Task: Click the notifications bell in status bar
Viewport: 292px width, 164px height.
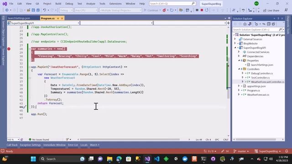Action: (287, 151)
